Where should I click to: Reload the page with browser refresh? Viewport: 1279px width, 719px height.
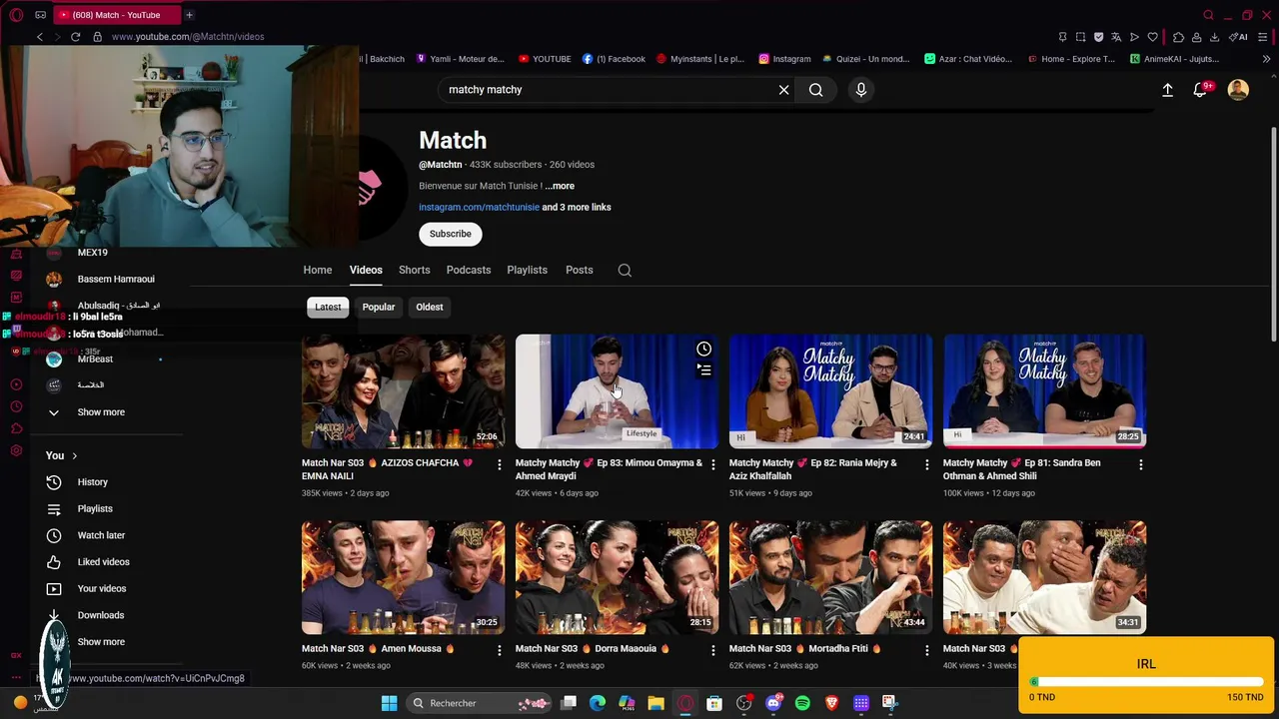click(x=75, y=37)
